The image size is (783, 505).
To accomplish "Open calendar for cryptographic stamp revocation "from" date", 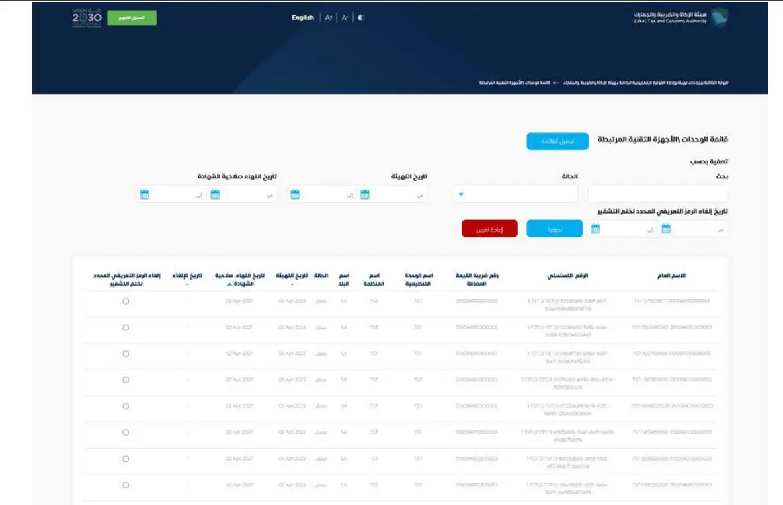I will point(666,229).
